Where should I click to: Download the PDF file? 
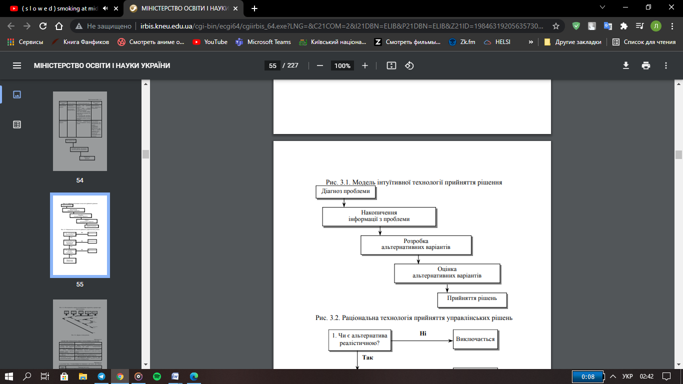point(625,65)
